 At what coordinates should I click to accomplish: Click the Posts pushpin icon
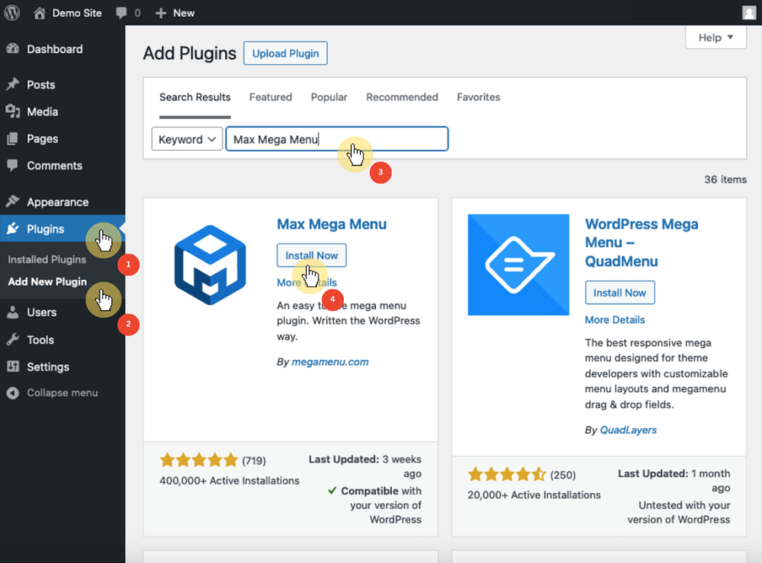(13, 85)
